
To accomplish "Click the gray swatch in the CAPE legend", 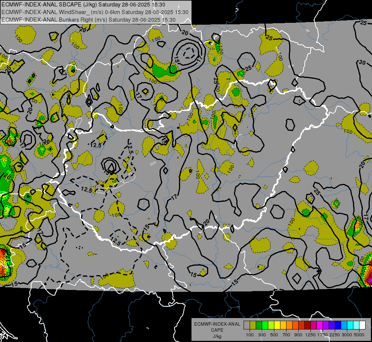I will (247, 325).
